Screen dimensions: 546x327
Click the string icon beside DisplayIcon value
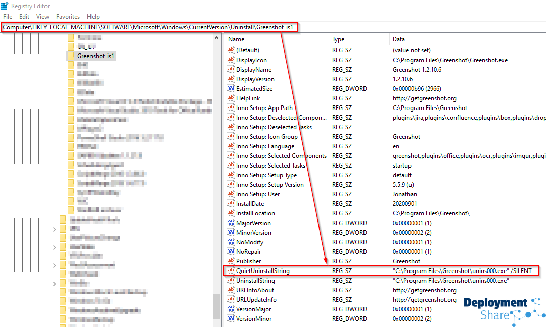pos(231,60)
